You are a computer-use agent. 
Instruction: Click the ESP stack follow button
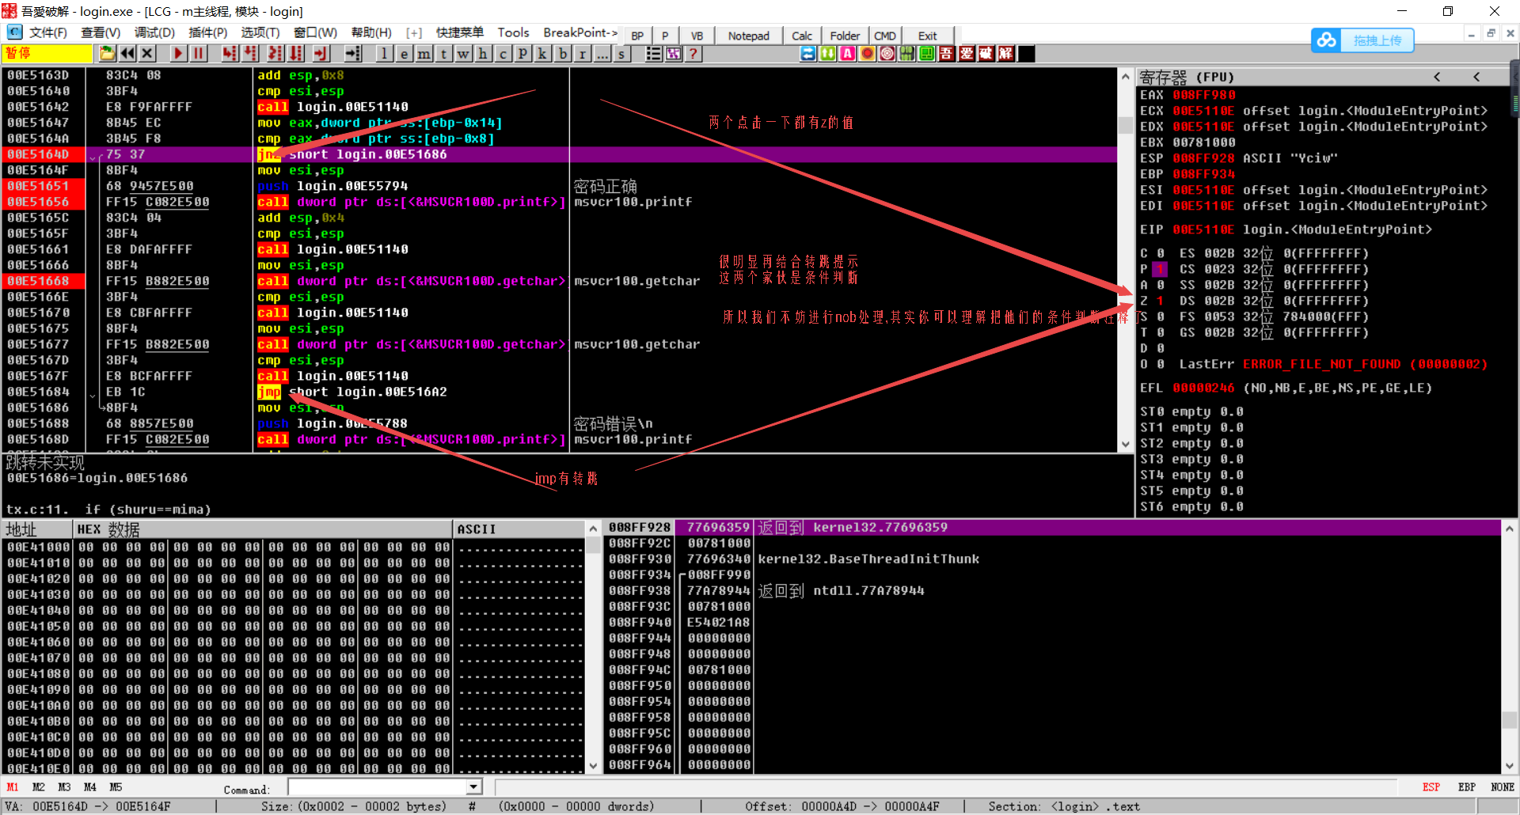pyautogui.click(x=1431, y=787)
